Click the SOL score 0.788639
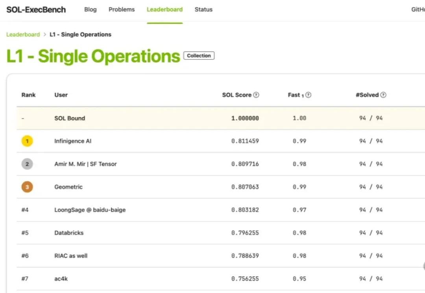Image resolution: width=425 pixels, height=293 pixels. [x=245, y=256]
